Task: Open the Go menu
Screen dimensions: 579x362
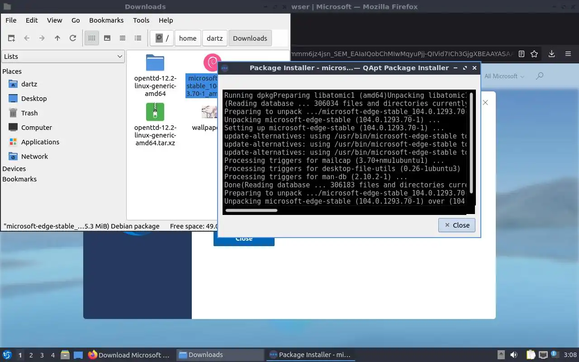Action: pos(76,20)
